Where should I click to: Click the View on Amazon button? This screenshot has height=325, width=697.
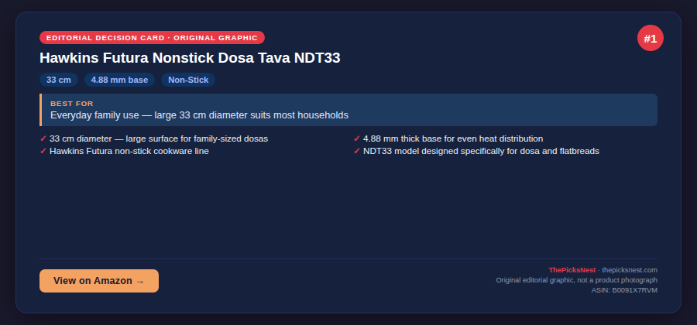click(99, 281)
